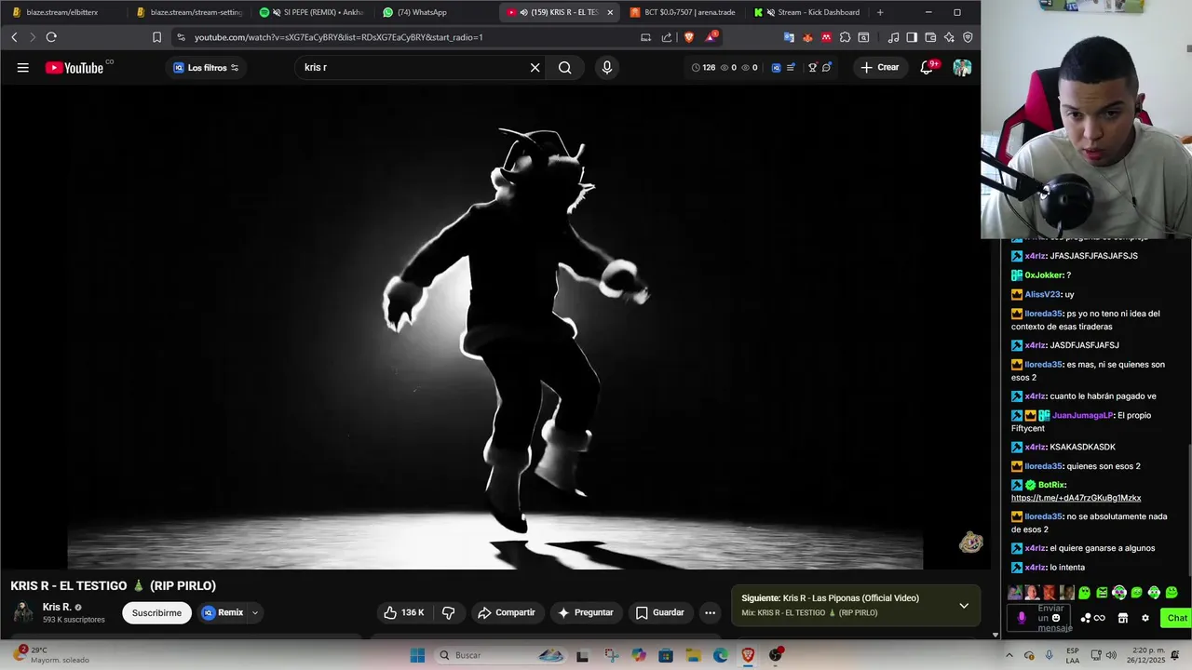Start voice search with microphone icon
Screen dimensions: 1192x670
(607, 67)
